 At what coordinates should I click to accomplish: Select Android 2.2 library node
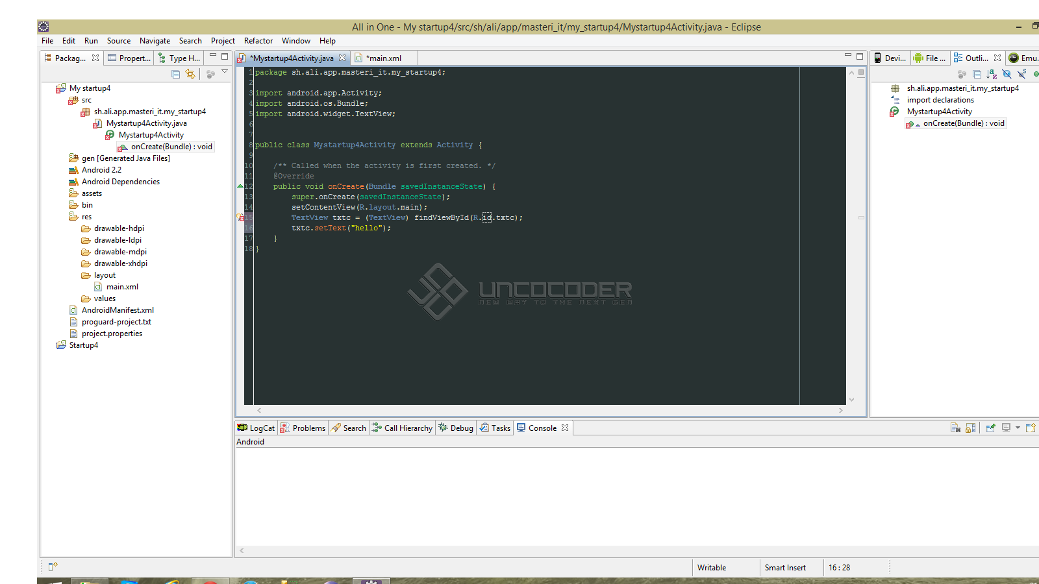[101, 170]
